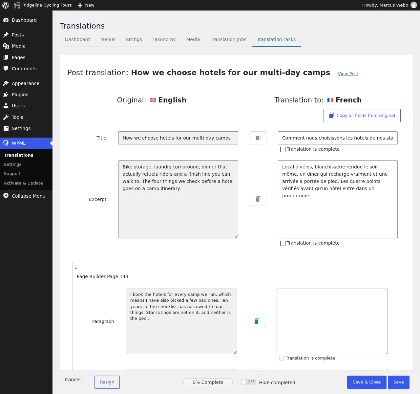
Task: Toggle the Hide completed switch
Action: [x=248, y=382]
